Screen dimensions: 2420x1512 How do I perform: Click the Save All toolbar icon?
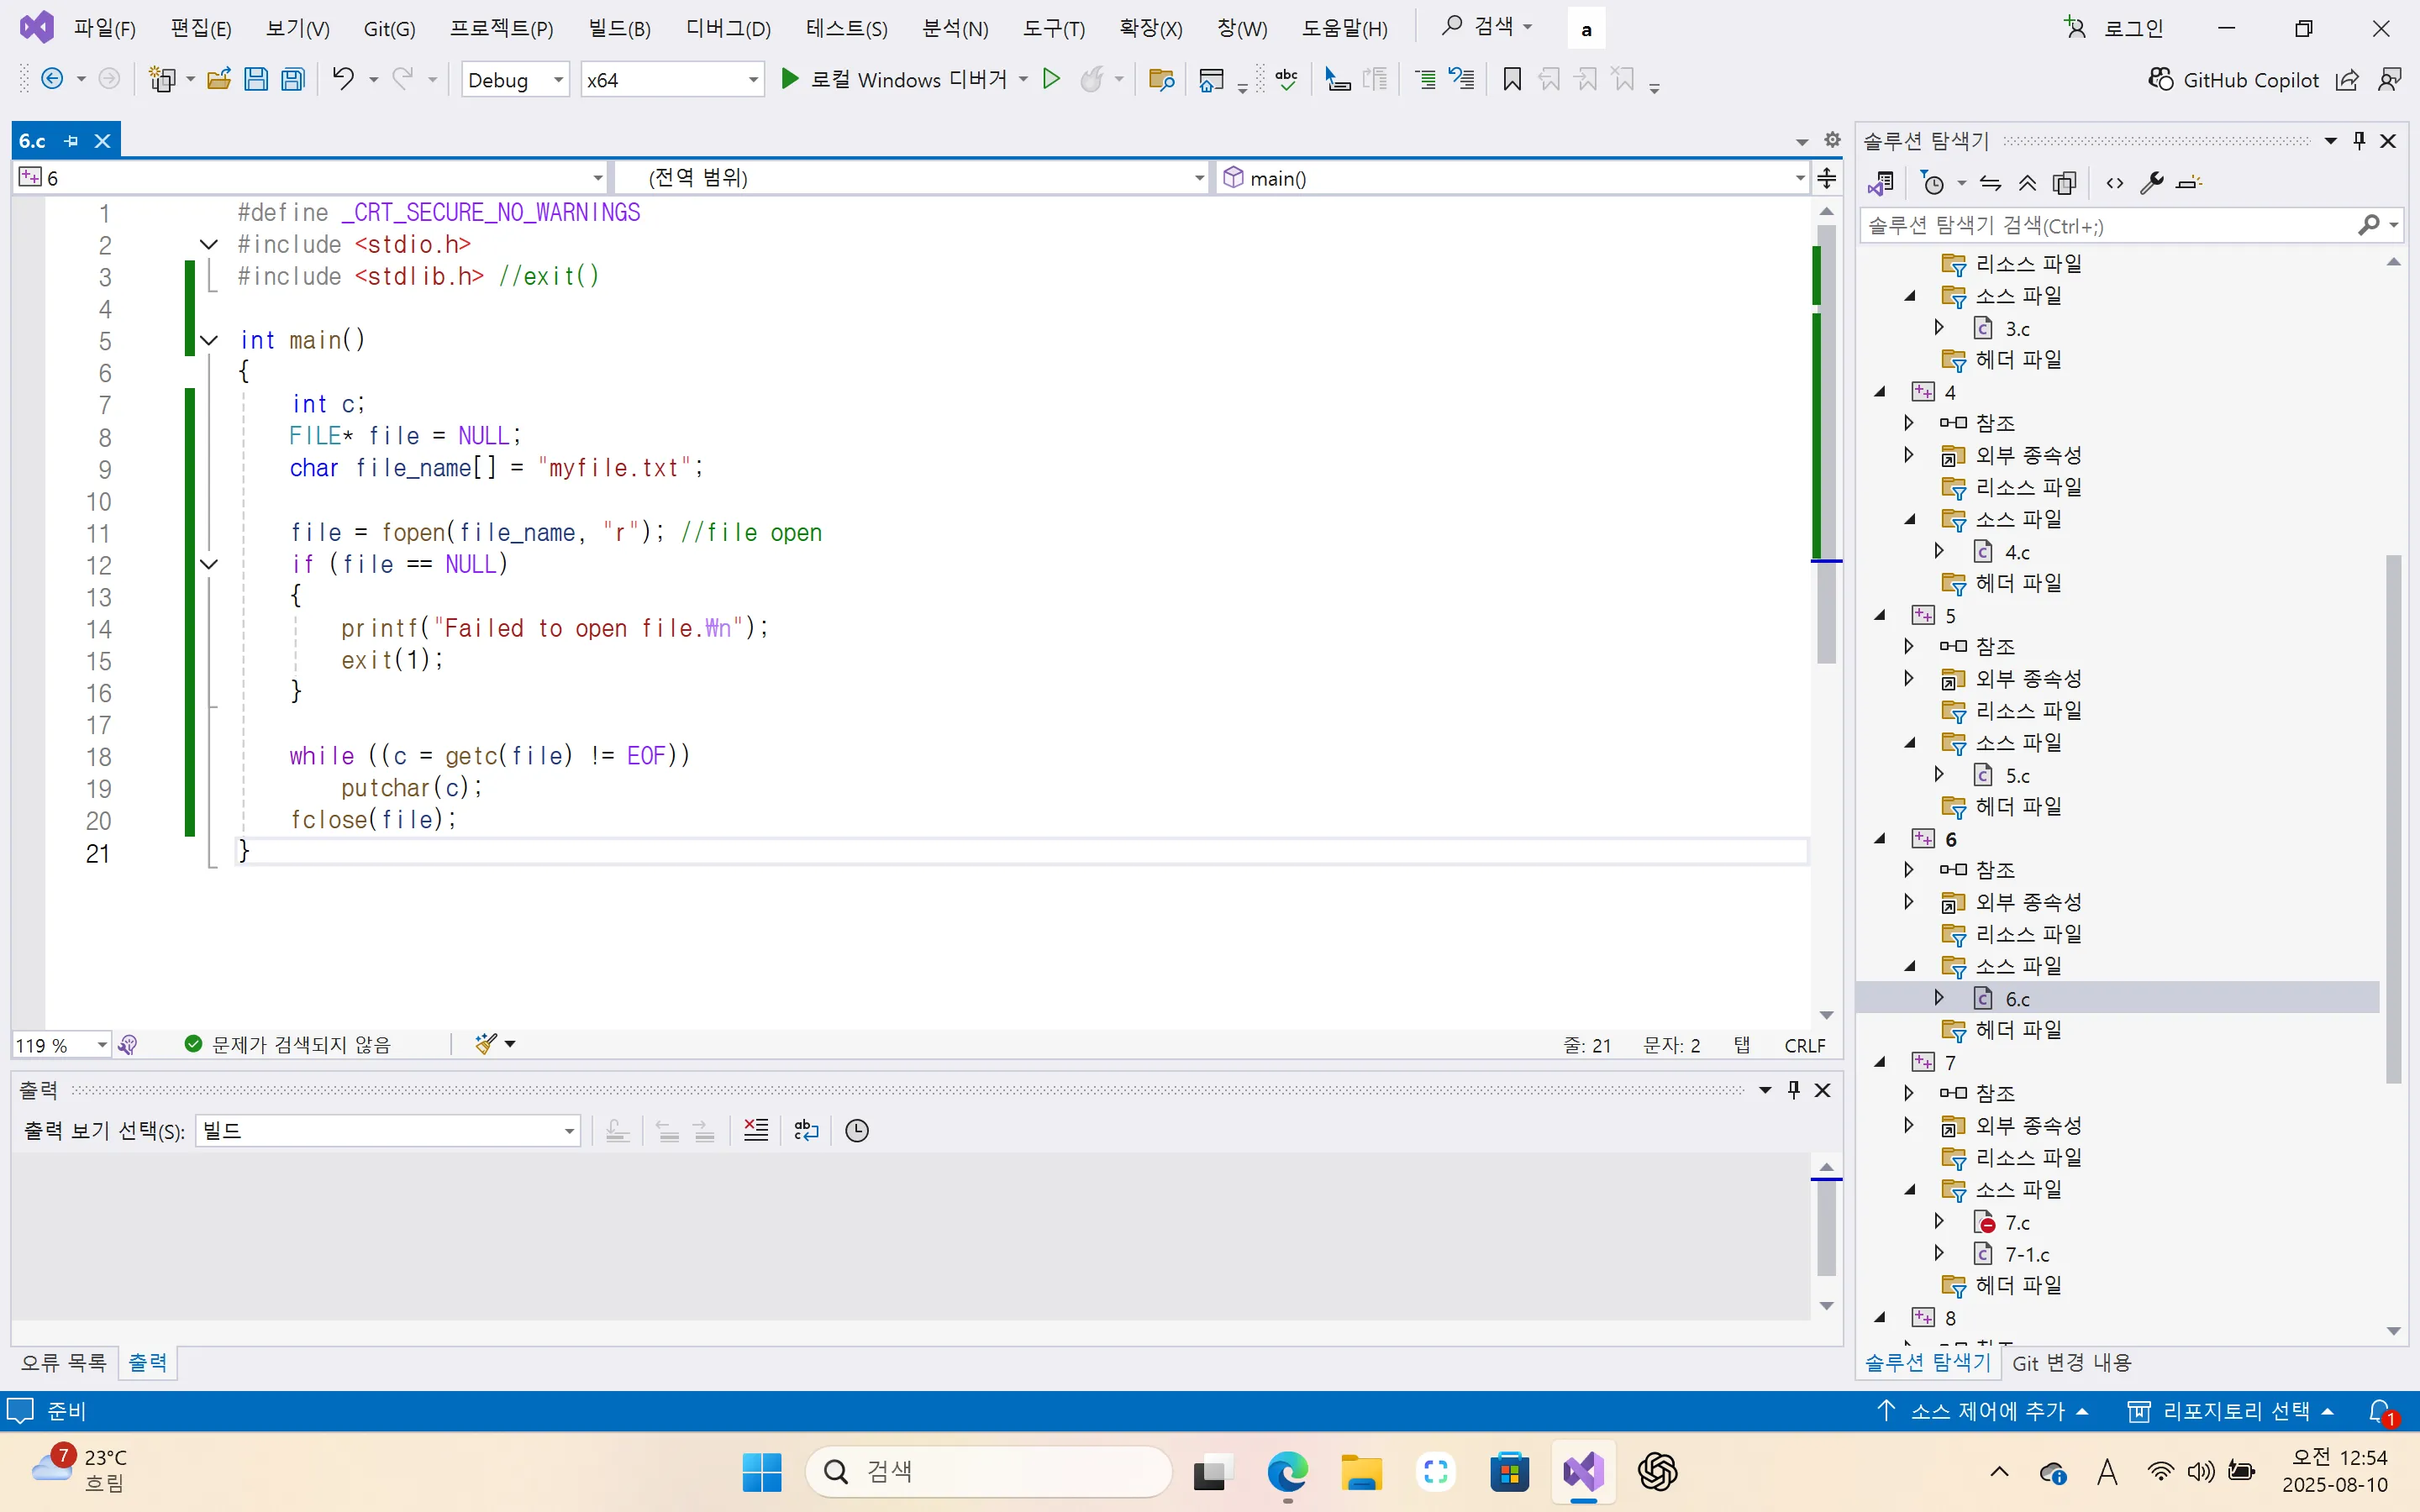point(293,79)
